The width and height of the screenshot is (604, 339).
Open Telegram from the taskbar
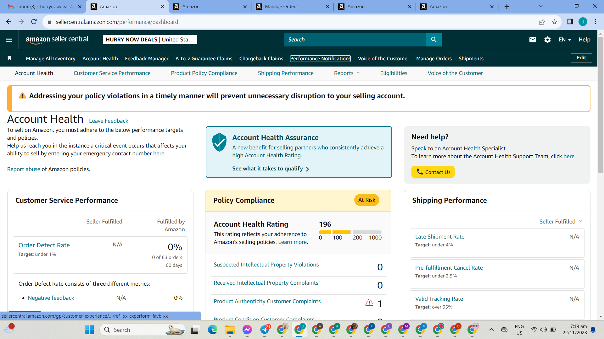pyautogui.click(x=265, y=330)
